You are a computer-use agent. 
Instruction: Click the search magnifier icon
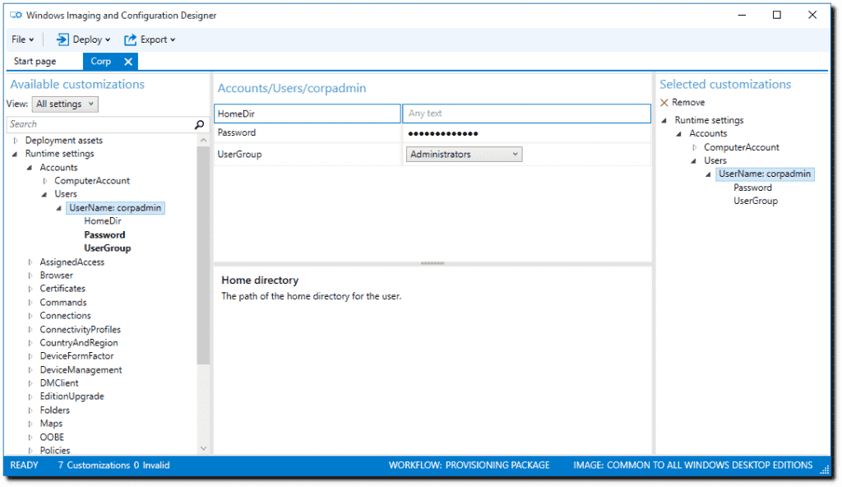coord(199,124)
